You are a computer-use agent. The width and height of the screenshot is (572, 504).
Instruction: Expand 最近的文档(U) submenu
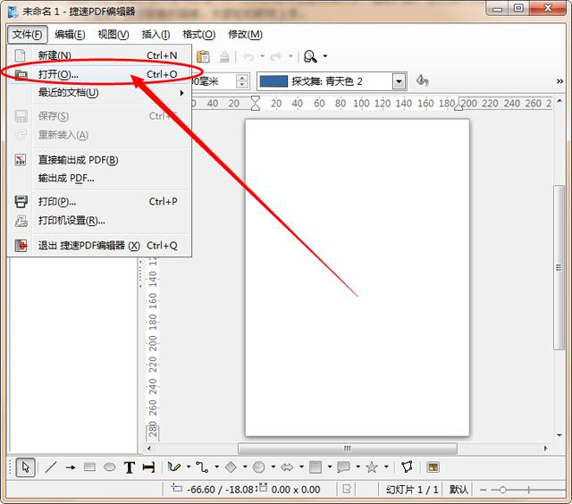[x=99, y=93]
